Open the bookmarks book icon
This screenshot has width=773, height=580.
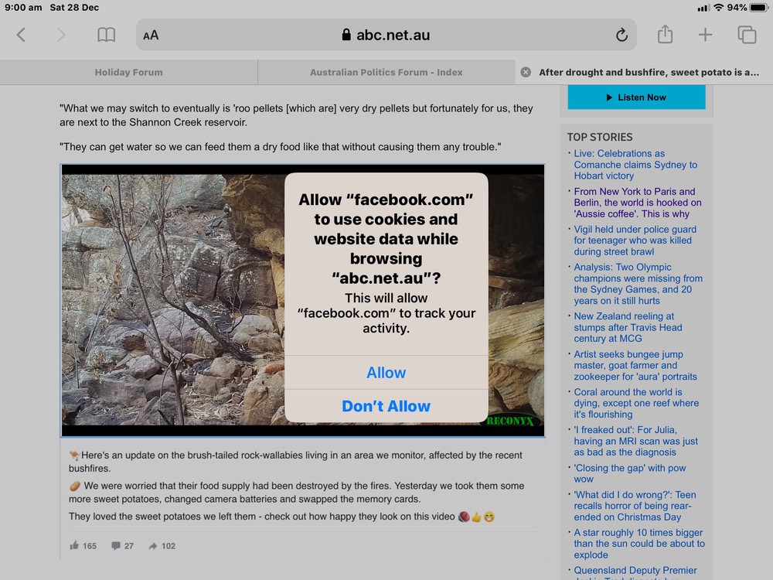coord(106,35)
